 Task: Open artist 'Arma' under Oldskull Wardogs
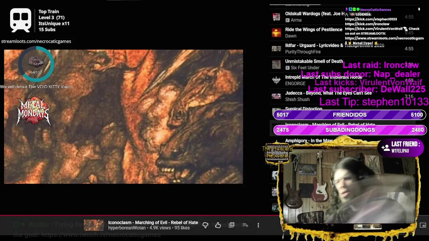pos(296,20)
